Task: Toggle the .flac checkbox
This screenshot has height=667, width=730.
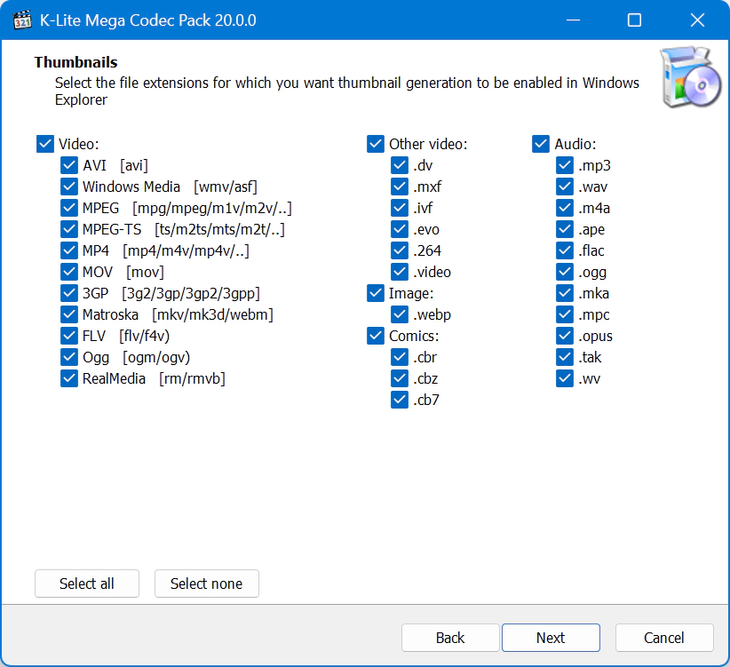Action: (x=565, y=250)
